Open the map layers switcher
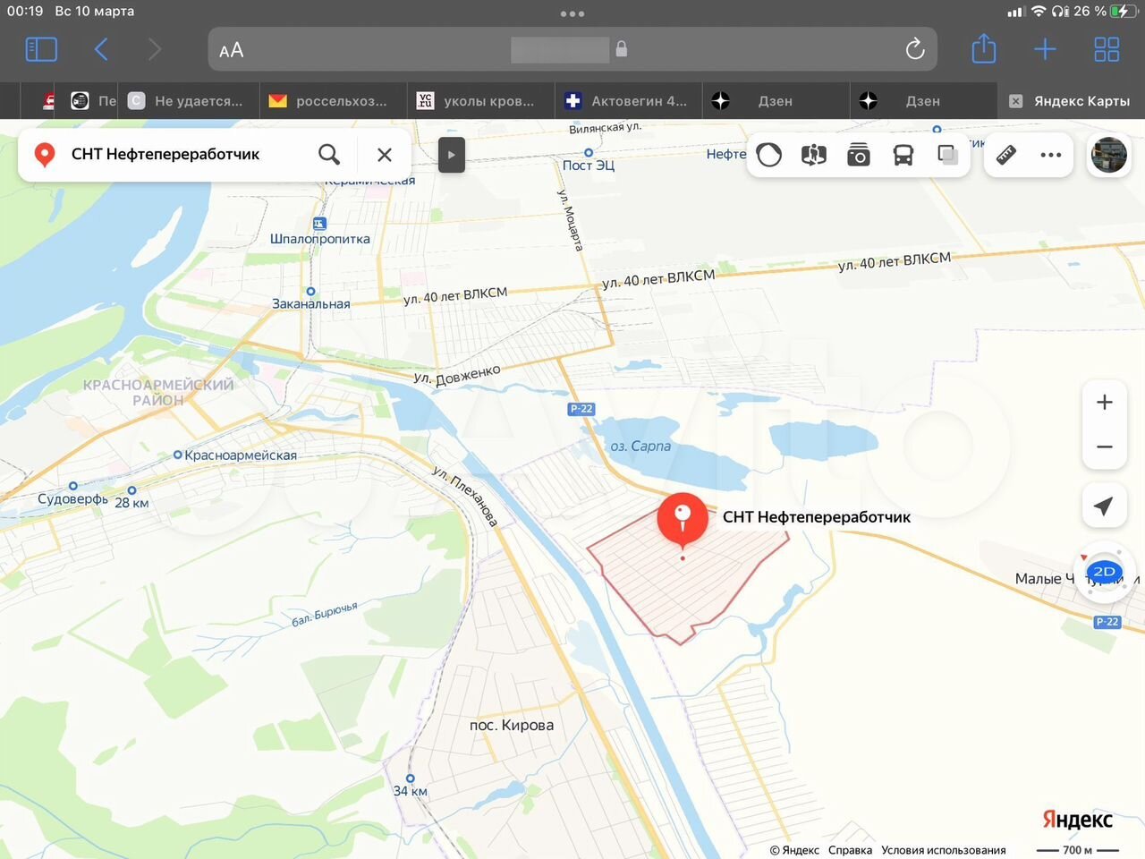1145x859 pixels. click(947, 155)
